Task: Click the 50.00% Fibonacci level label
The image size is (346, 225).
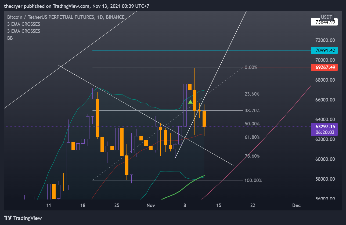Action: 252,124
